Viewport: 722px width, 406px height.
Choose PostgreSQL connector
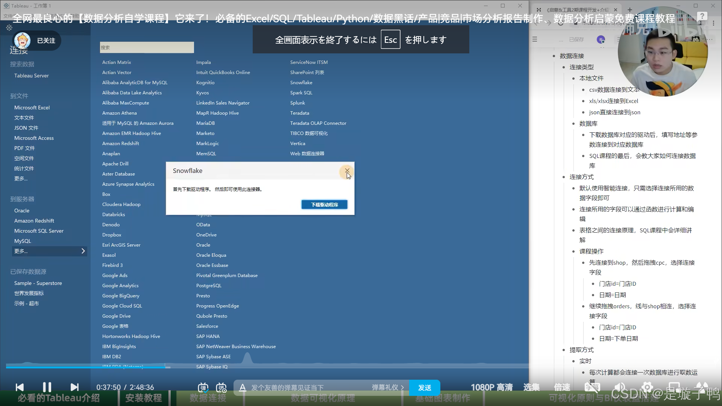(209, 285)
